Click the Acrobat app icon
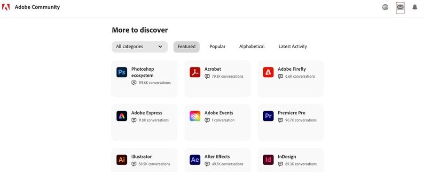 coord(195,72)
